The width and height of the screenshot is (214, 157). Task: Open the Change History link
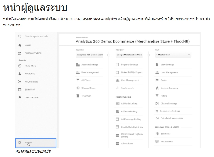[x=89, y=88]
